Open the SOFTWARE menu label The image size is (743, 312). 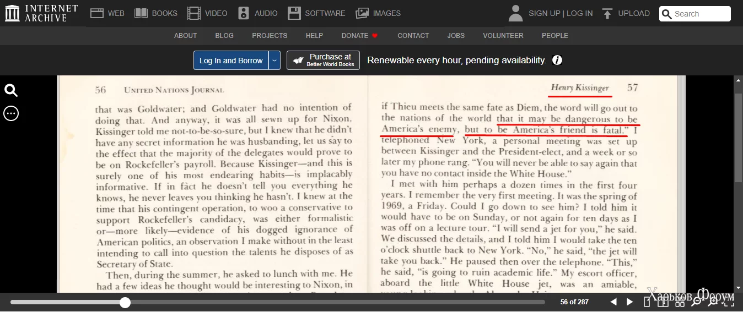(325, 13)
